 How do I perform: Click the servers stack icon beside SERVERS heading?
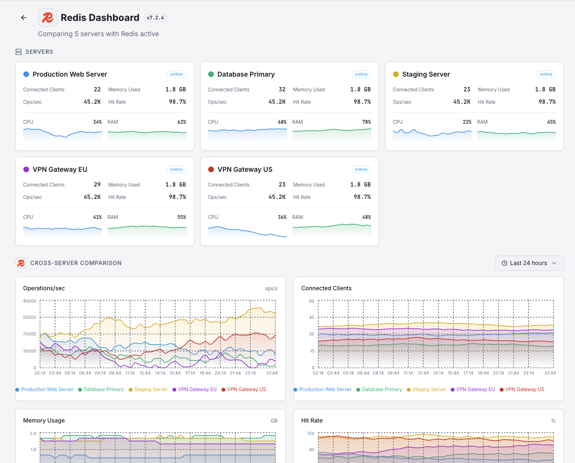(x=20, y=52)
